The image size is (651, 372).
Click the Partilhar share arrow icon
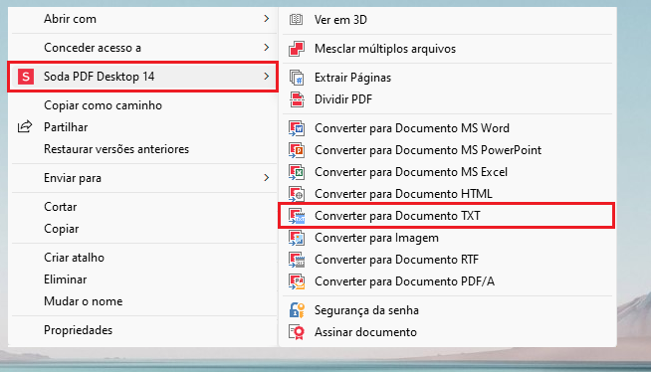25,127
